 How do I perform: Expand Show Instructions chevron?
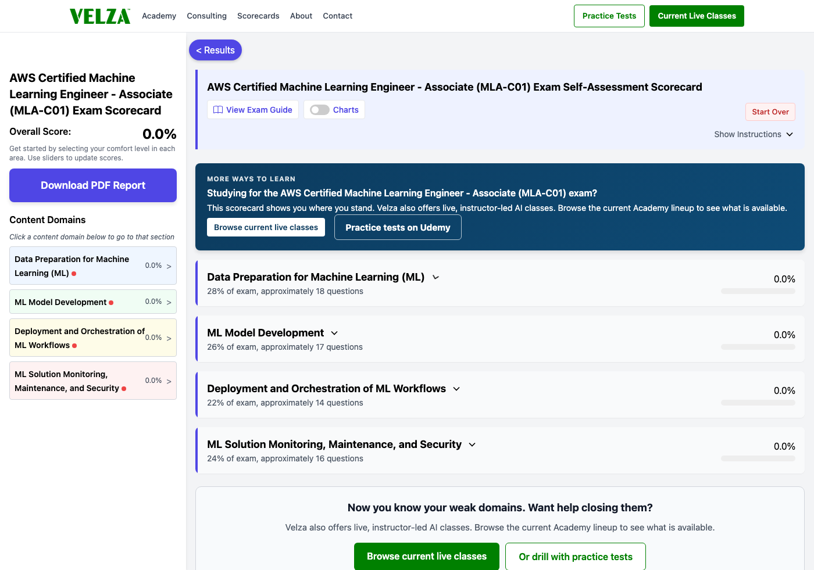pyautogui.click(x=790, y=134)
